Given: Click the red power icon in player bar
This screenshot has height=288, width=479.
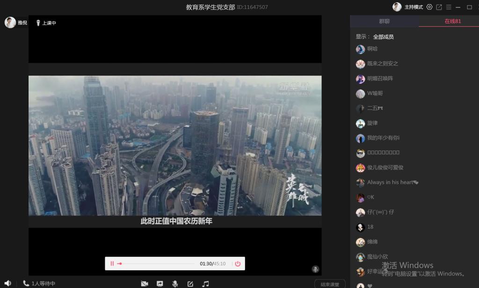Looking at the screenshot, I should (x=238, y=264).
